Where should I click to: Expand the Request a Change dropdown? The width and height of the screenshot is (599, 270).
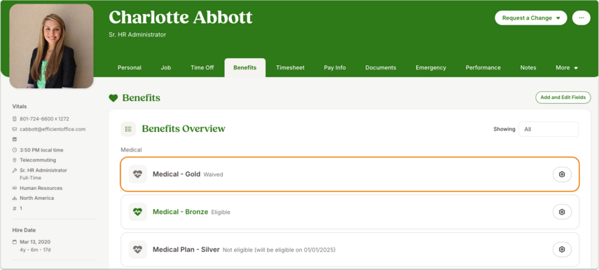(530, 18)
